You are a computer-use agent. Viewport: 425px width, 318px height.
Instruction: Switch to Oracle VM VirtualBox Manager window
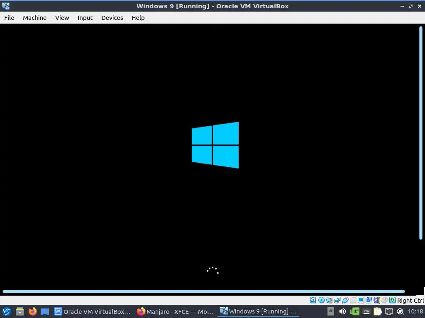click(x=92, y=311)
